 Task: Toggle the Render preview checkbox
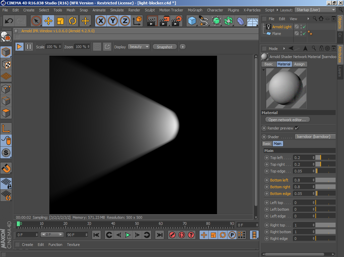click(x=297, y=128)
